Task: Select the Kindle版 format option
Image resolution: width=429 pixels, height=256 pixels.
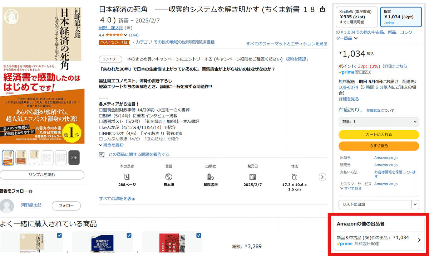Action: point(357,17)
